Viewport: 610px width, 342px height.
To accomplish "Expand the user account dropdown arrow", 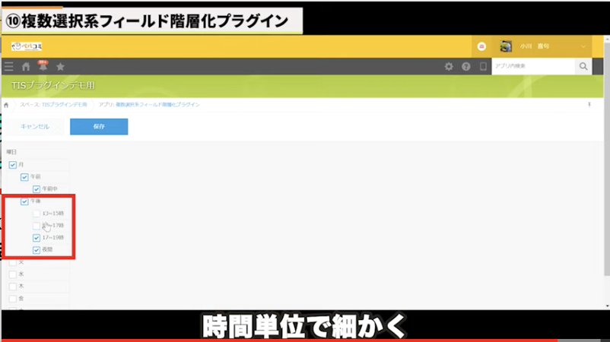I will pyautogui.click(x=583, y=46).
